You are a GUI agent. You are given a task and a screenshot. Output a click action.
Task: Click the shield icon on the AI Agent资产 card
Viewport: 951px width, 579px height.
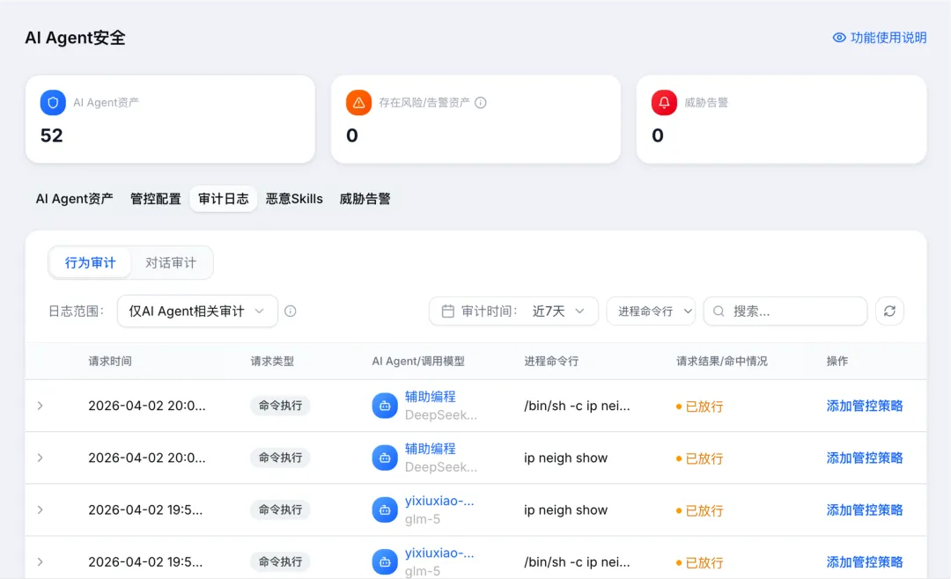53,102
